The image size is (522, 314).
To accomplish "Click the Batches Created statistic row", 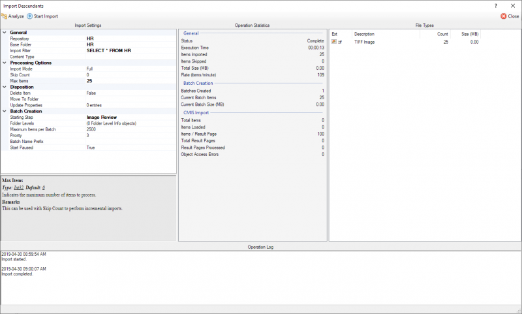I will [x=253, y=91].
